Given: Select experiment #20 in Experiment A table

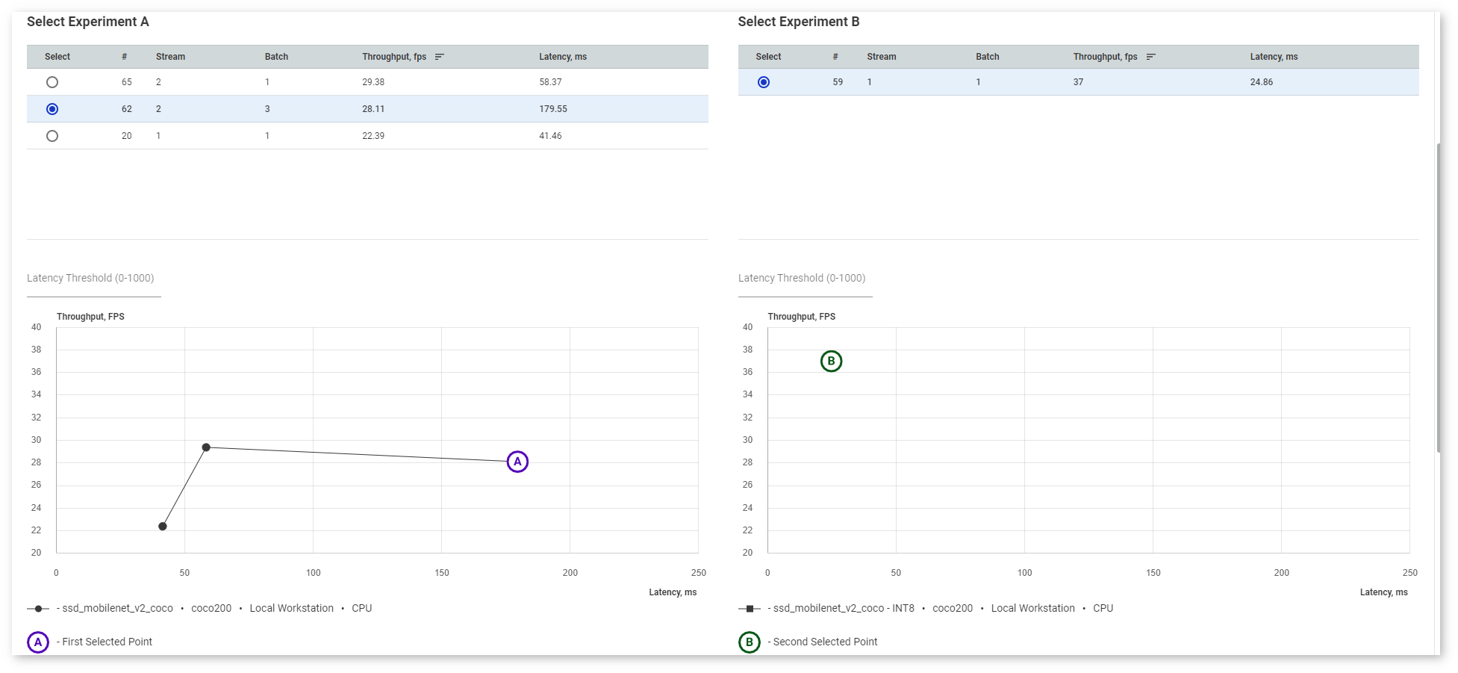Looking at the screenshot, I should tap(52, 136).
